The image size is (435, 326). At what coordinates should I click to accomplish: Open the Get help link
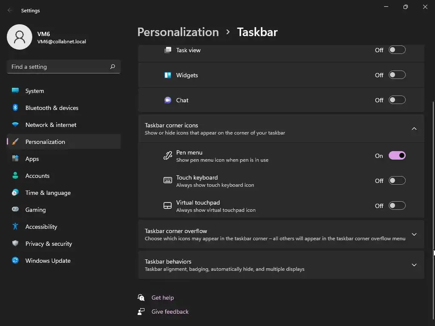pos(162,298)
